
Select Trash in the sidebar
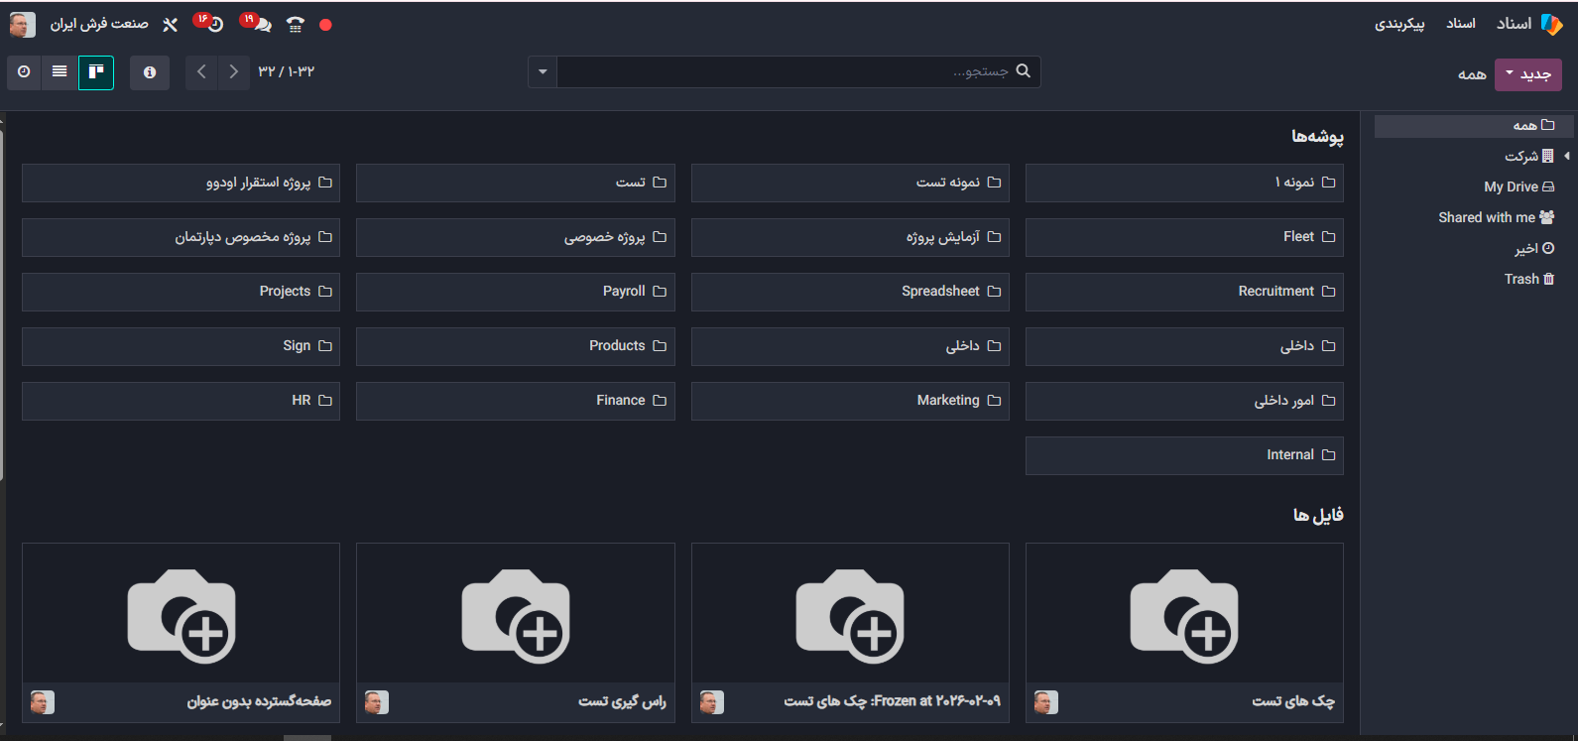pyautogui.click(x=1528, y=279)
